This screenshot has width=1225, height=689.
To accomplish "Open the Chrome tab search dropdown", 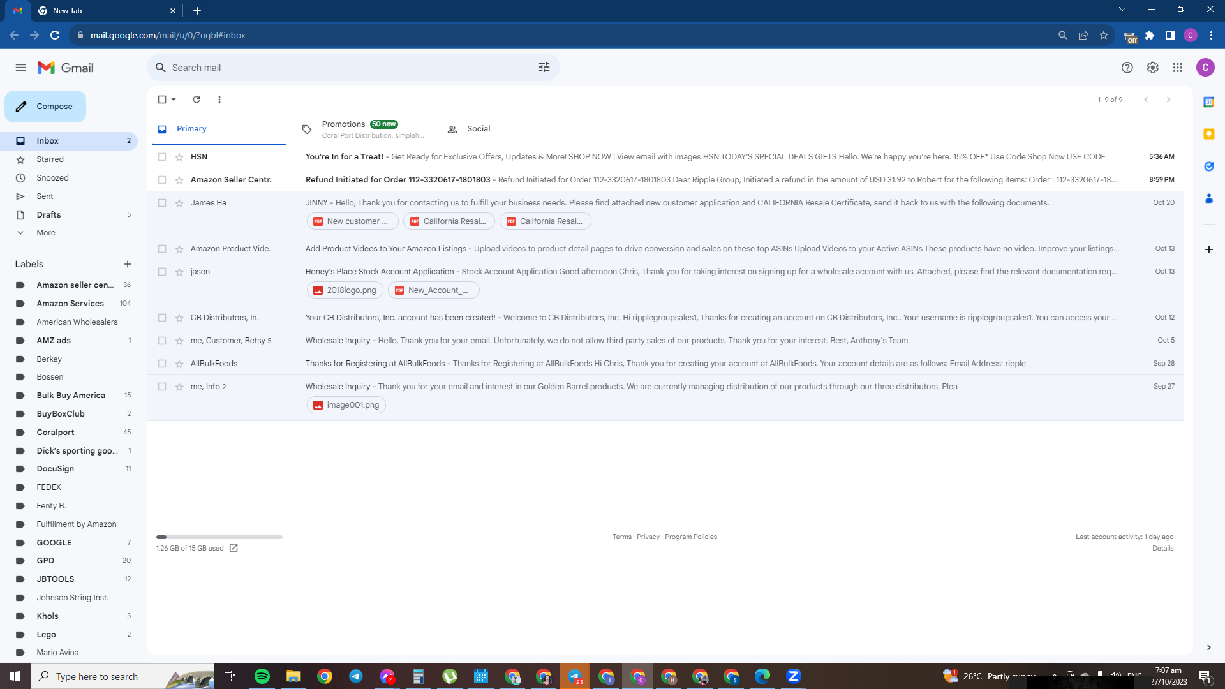I will click(1122, 10).
